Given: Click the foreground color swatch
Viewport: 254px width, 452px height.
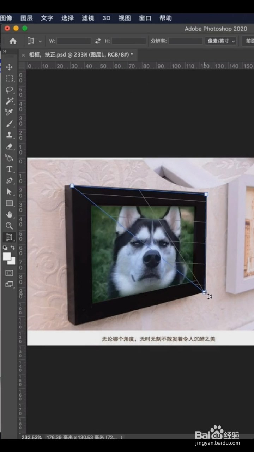Looking at the screenshot, I should (7, 256).
